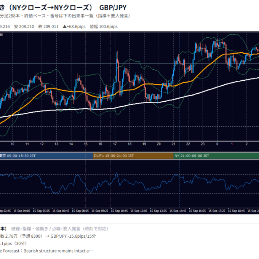The height and width of the screenshot is (259, 259).
Task: Click the 15 Sep 18:45 time label
Action: [237, 211]
